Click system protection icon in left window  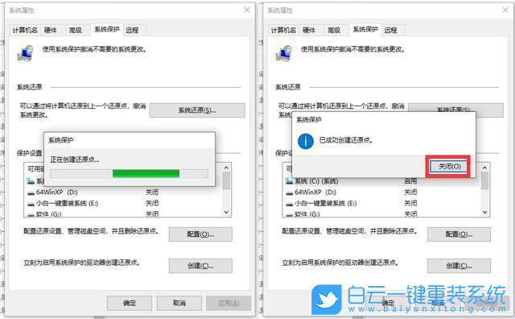pos(25,54)
